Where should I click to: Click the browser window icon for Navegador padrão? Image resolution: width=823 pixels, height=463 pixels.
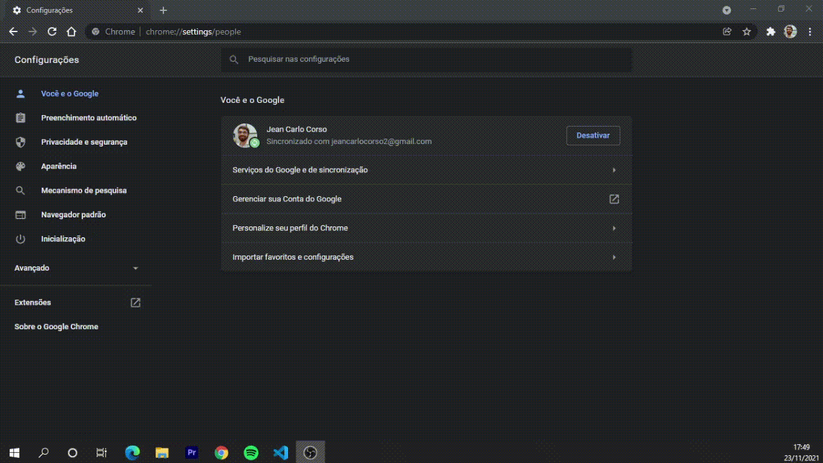tap(21, 215)
